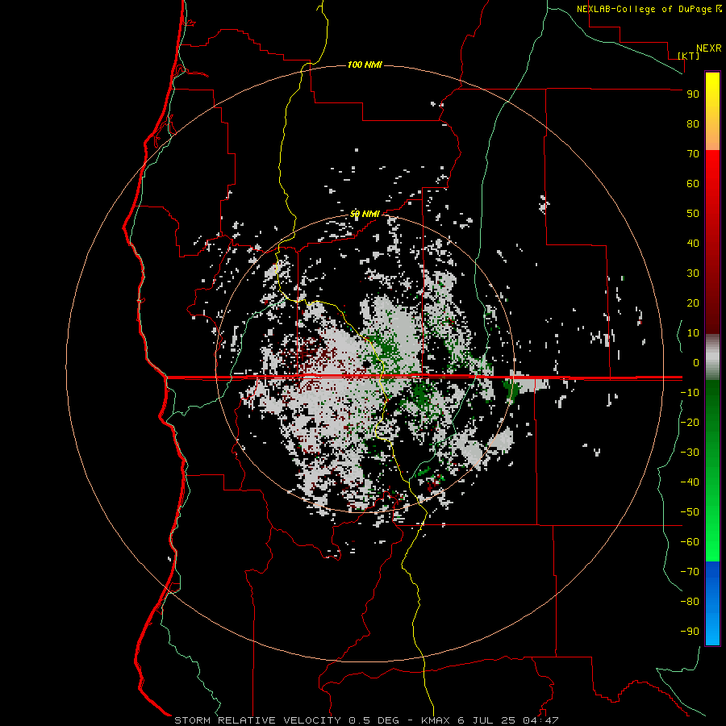
Task: Click the yellow top segment of the color bar
Action: coord(712,111)
